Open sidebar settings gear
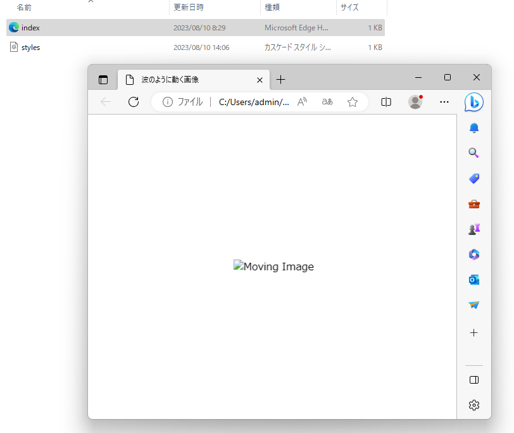 click(473, 405)
